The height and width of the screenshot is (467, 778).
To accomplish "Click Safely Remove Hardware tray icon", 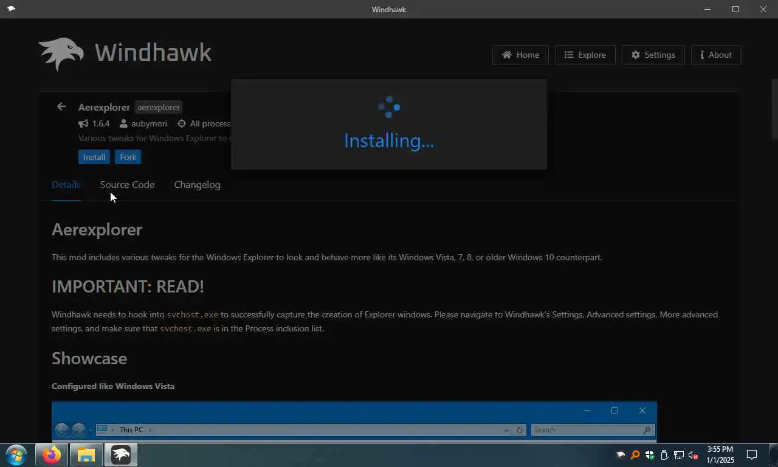I will click(664, 455).
